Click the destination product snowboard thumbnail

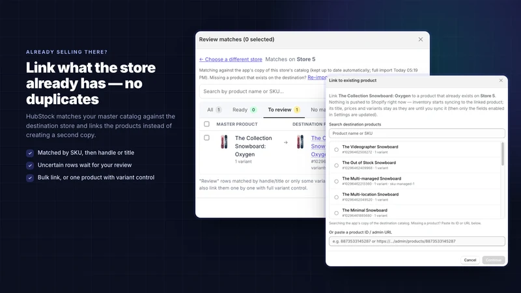[300, 142]
